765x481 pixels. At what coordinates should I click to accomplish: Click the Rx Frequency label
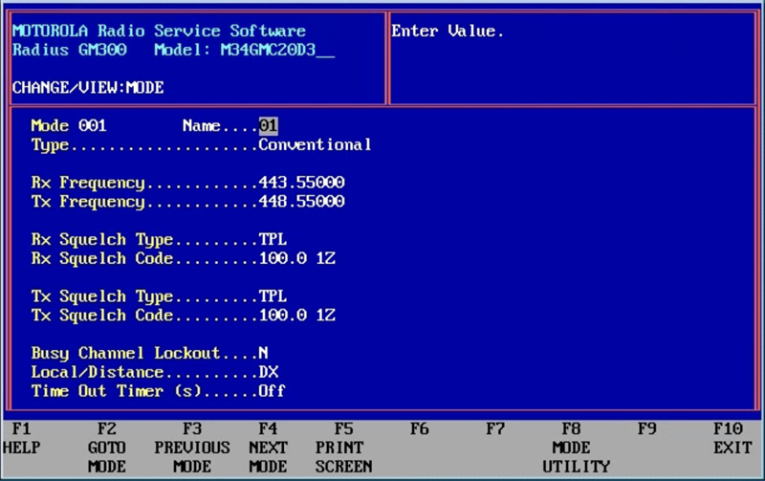[88, 183]
